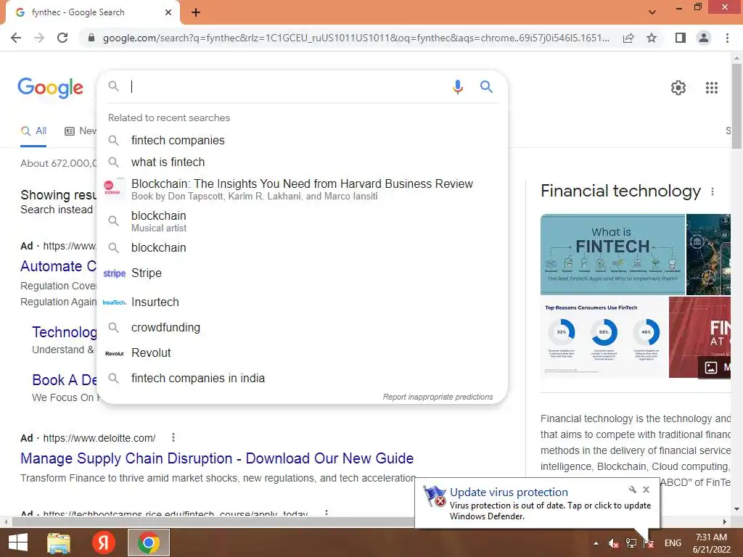Screen dimensions: 743x557
Task: Open notification settings wrench icon
Action: pyautogui.click(x=632, y=490)
